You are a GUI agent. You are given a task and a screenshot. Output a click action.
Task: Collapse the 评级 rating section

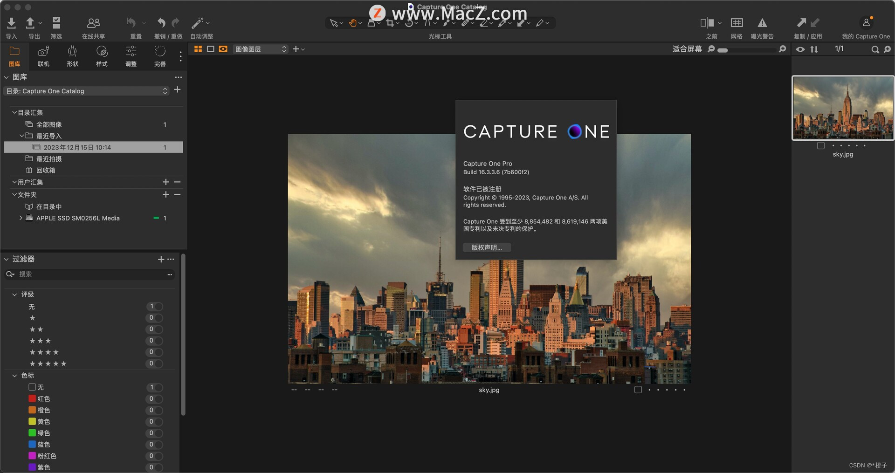pyautogui.click(x=14, y=294)
